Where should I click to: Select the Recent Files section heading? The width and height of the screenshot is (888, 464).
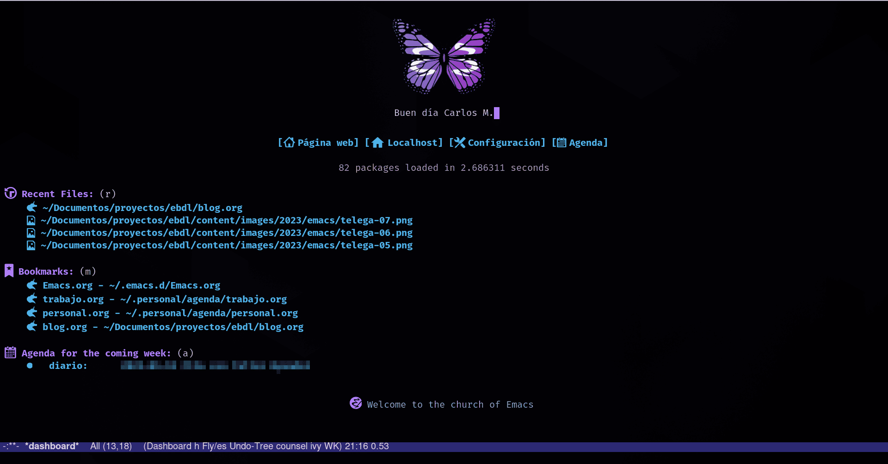57,194
